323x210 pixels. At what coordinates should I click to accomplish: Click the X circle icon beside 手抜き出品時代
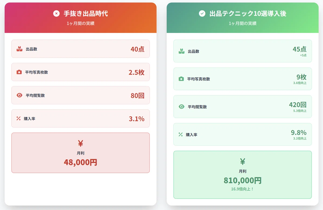[56, 13]
